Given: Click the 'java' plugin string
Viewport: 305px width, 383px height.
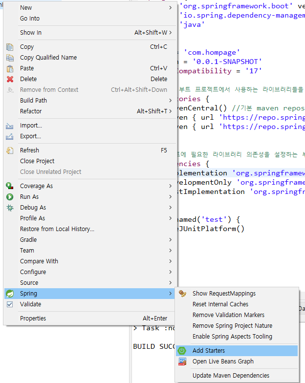Looking at the screenshot, I should click(x=192, y=24).
